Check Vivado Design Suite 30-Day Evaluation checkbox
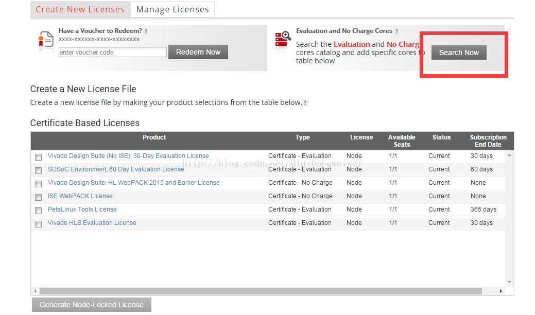This screenshot has width=535, height=315. point(38,157)
